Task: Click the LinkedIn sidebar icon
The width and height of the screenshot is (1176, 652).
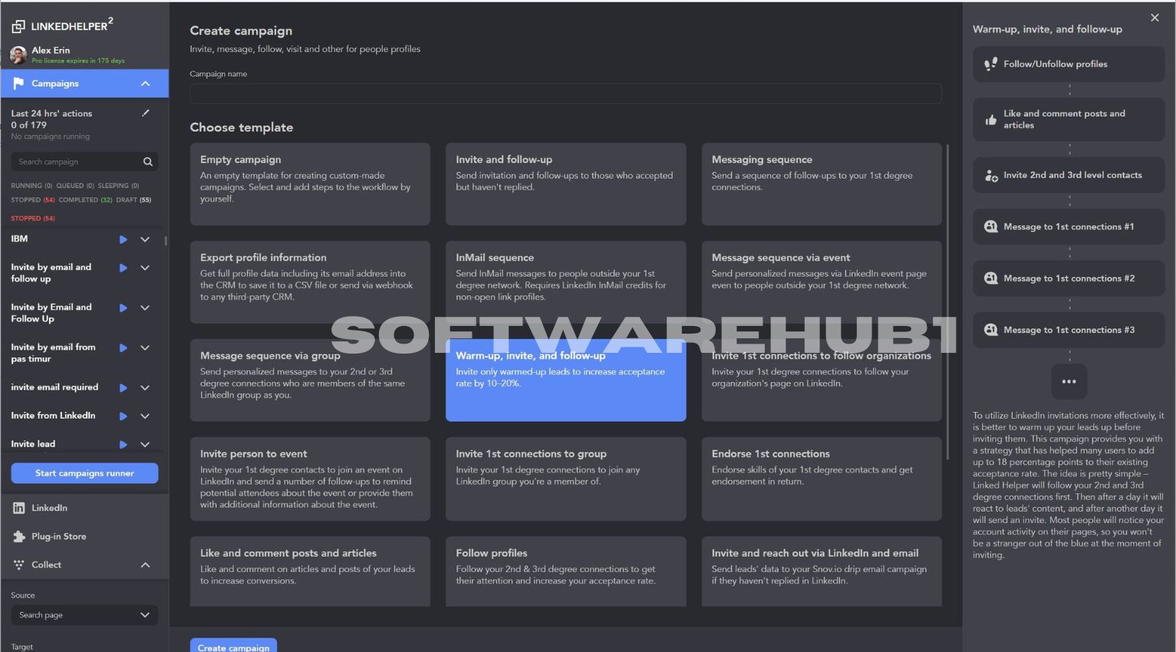Action: tap(18, 508)
